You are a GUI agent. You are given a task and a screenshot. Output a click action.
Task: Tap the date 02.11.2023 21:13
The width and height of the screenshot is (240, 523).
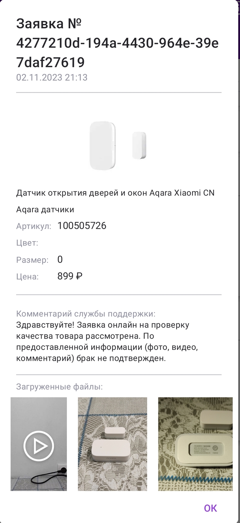[52, 78]
